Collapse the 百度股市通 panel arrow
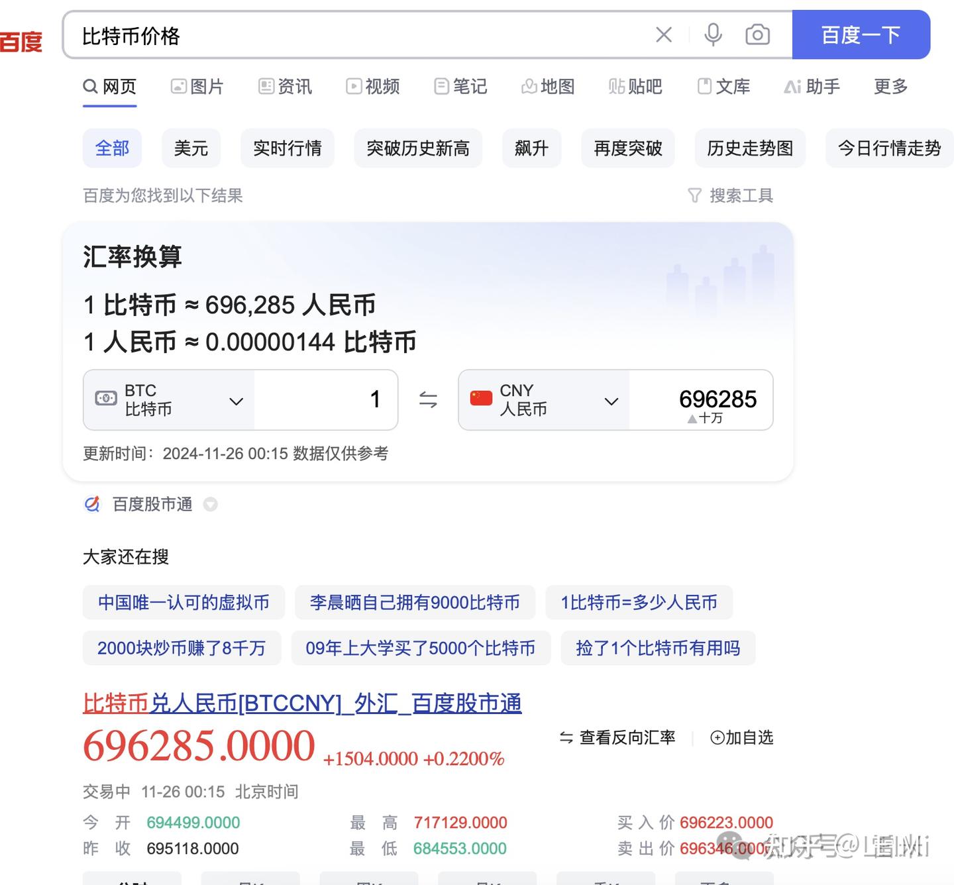The height and width of the screenshot is (885, 954). click(x=211, y=505)
